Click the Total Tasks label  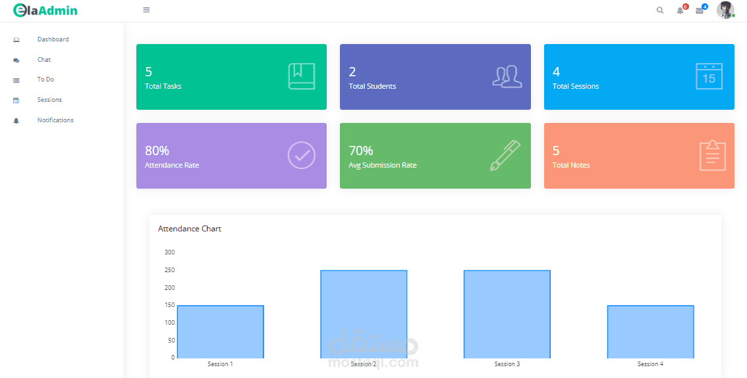(x=163, y=87)
